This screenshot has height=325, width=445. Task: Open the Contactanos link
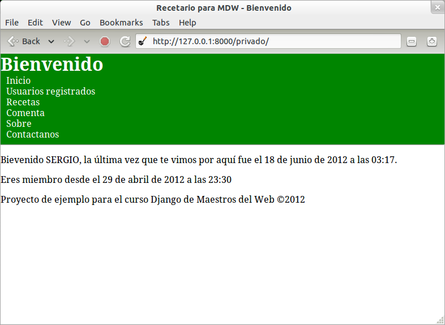tap(33, 135)
